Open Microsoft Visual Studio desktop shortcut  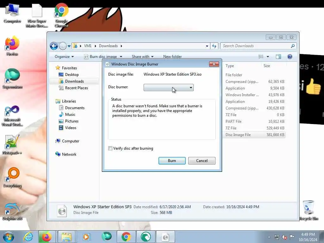click(x=12, y=116)
